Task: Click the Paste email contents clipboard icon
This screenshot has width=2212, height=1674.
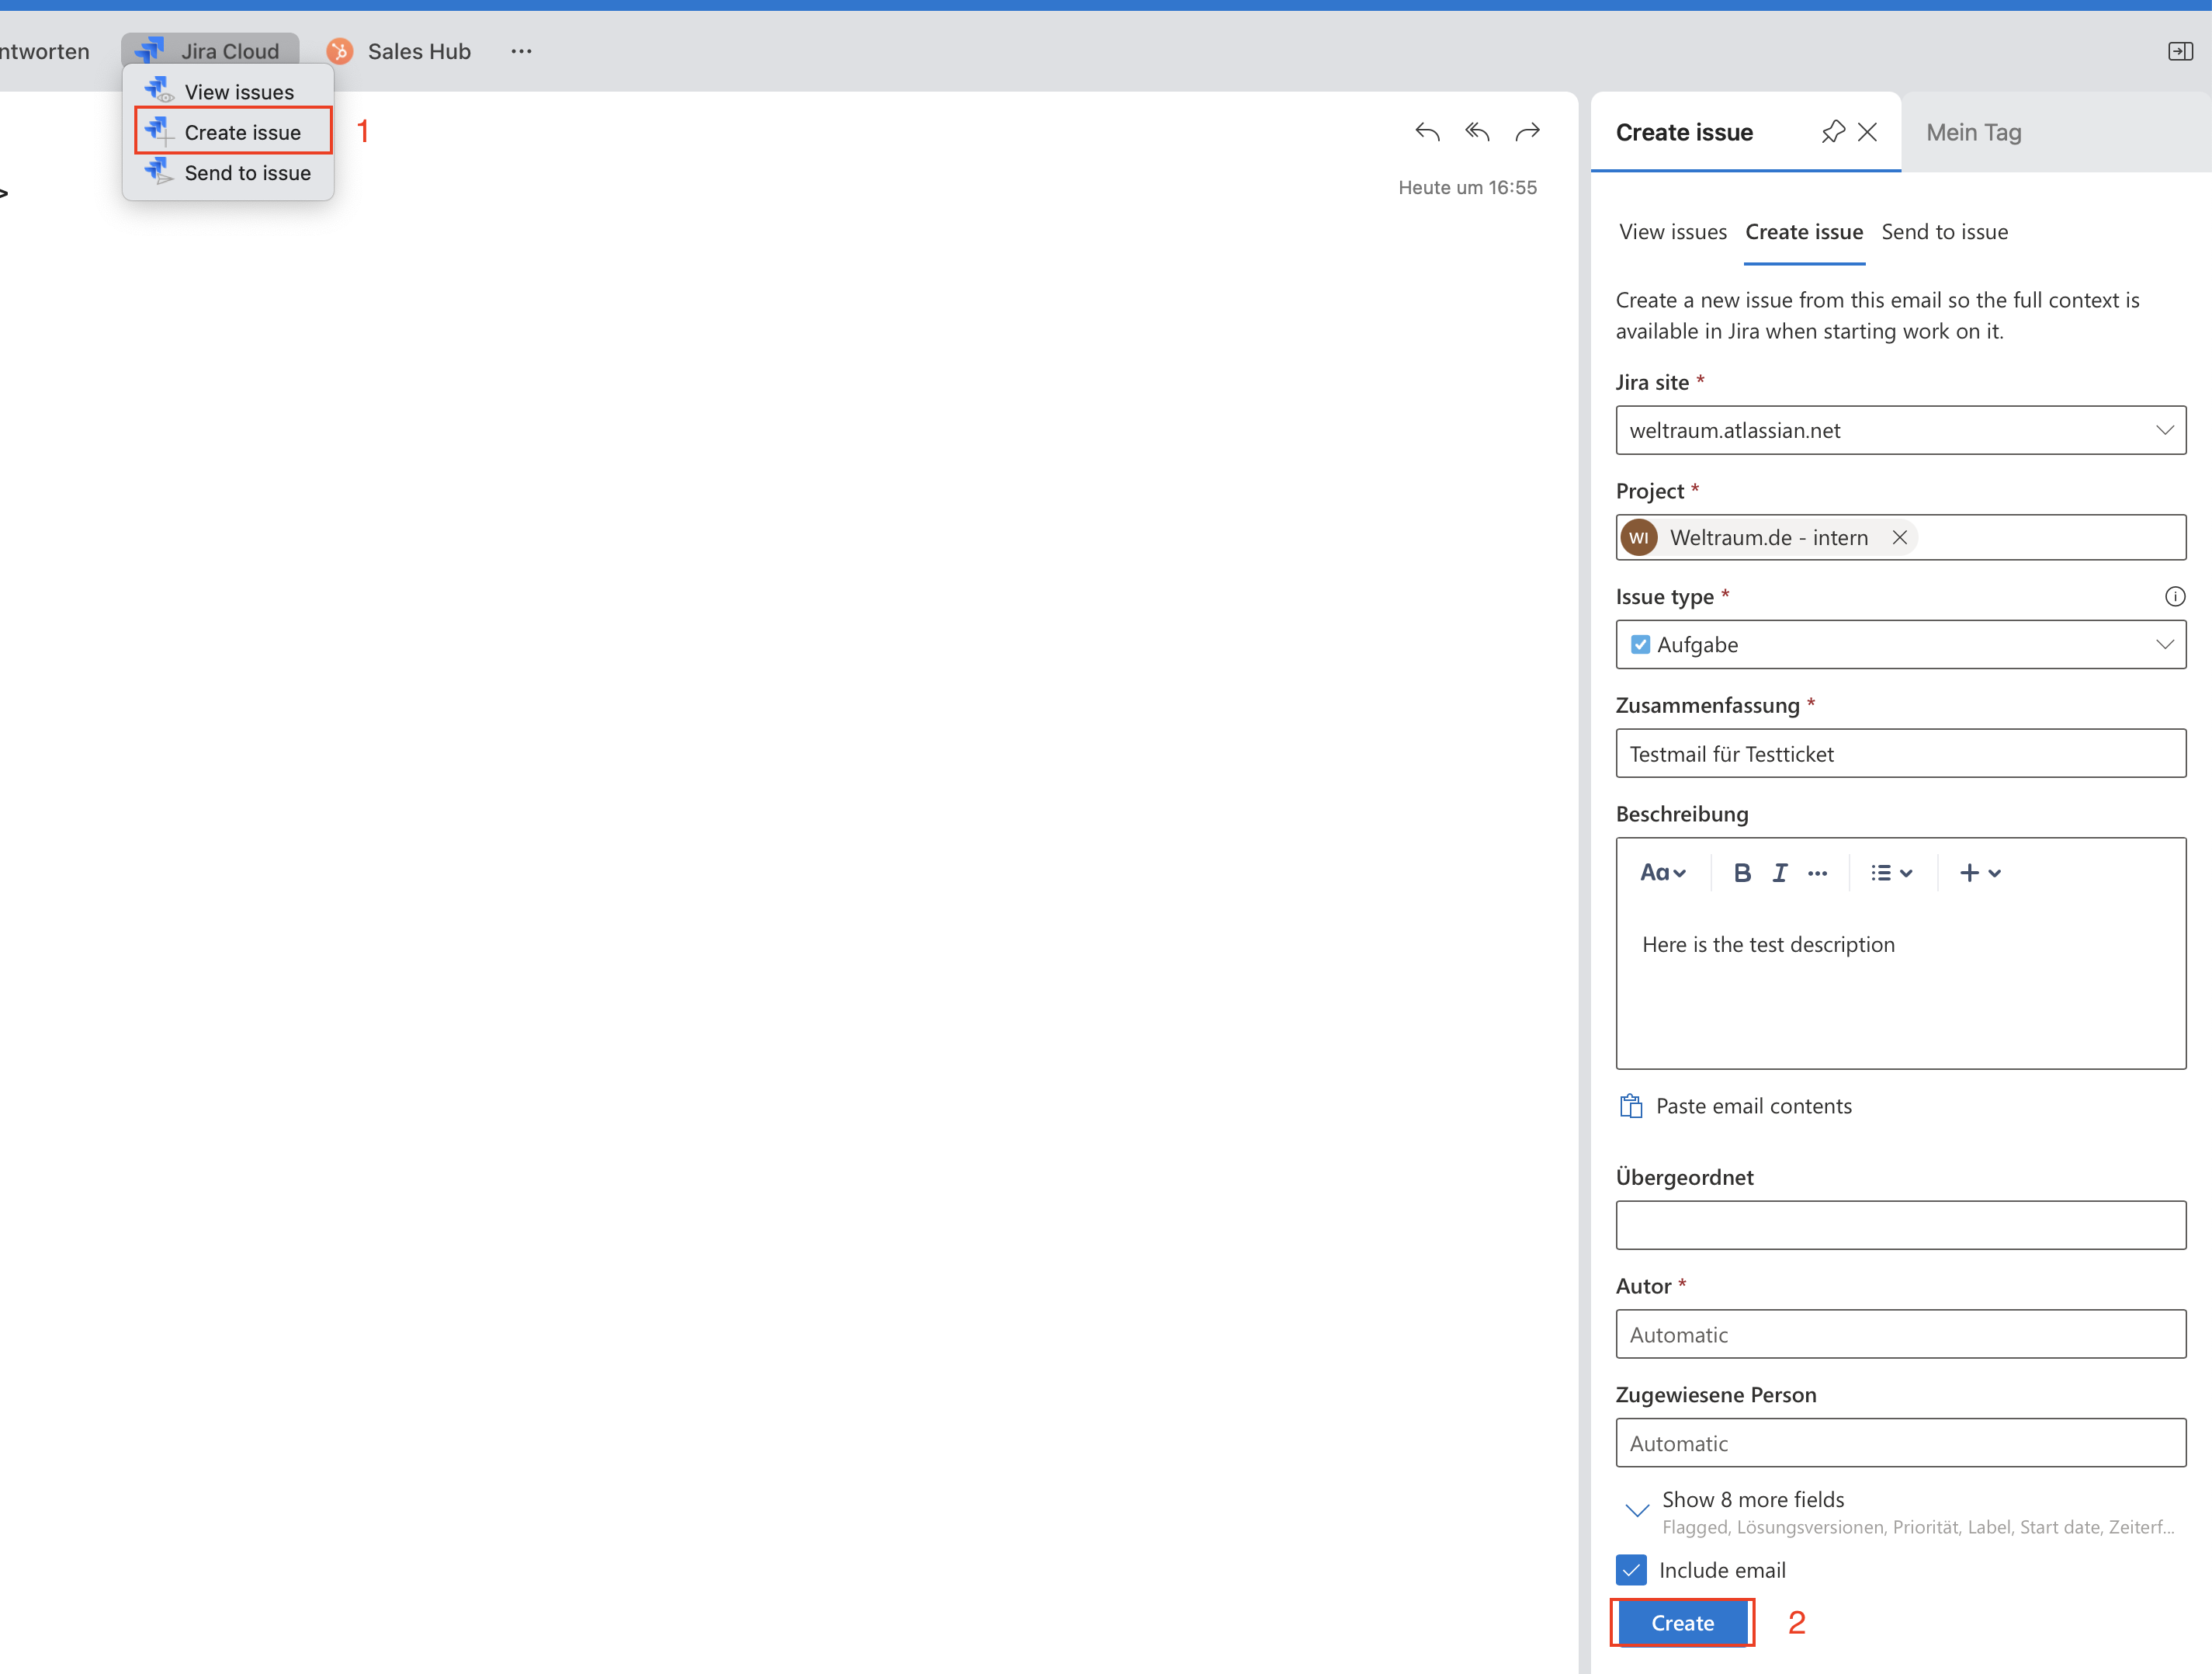Action: tap(1631, 1106)
